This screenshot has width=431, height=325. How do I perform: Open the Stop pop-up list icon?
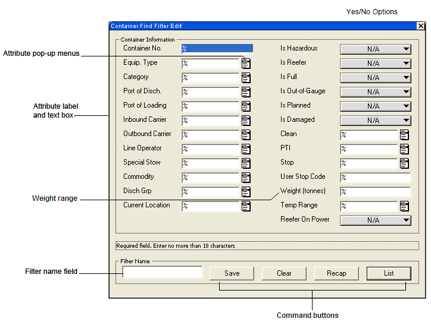404,163
